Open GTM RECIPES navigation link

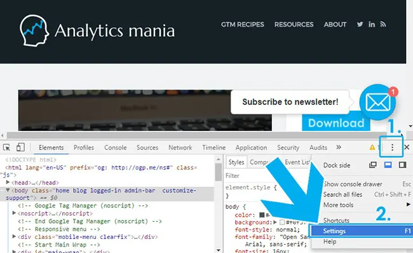pos(243,25)
